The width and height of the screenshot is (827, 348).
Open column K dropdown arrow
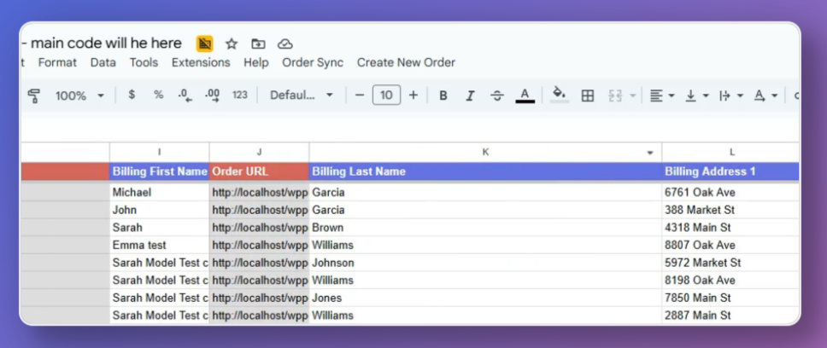pos(650,154)
